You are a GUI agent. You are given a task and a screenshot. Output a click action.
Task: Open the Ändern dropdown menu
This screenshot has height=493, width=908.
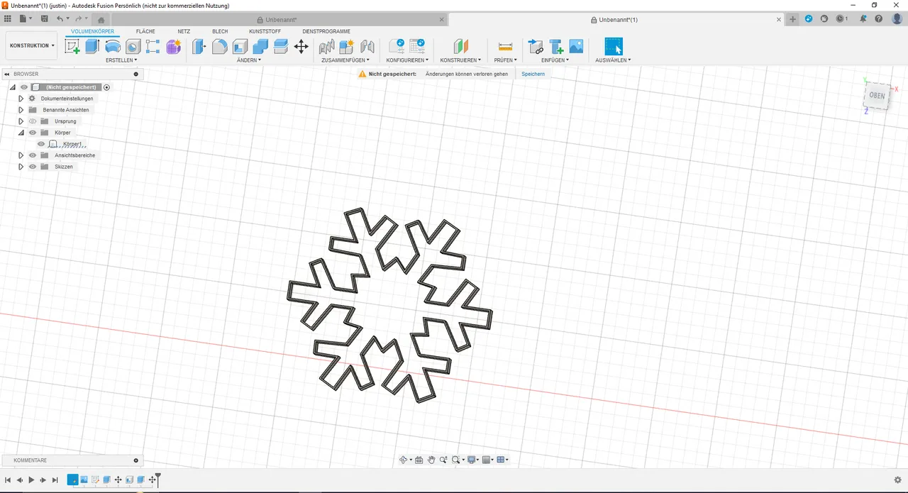[248, 60]
